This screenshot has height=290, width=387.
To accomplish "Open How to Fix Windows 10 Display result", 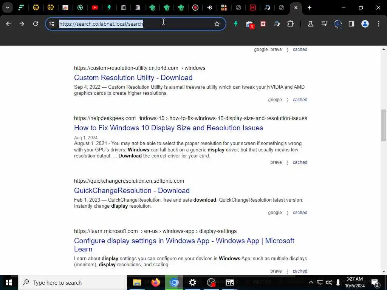I will point(169,128).
